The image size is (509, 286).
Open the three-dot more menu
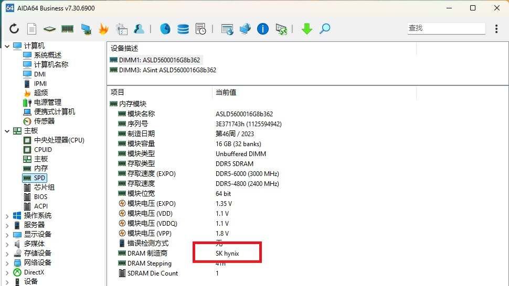pos(496,28)
